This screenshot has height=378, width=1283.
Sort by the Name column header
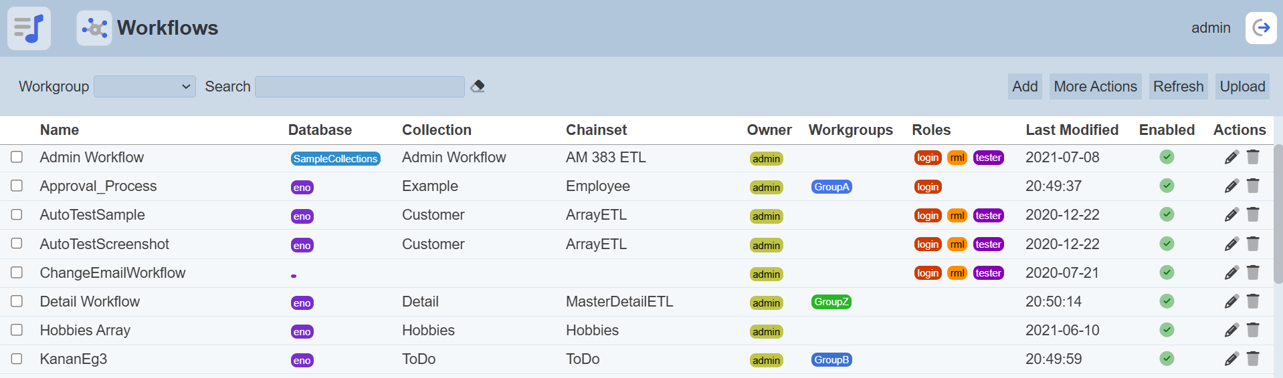pos(60,130)
